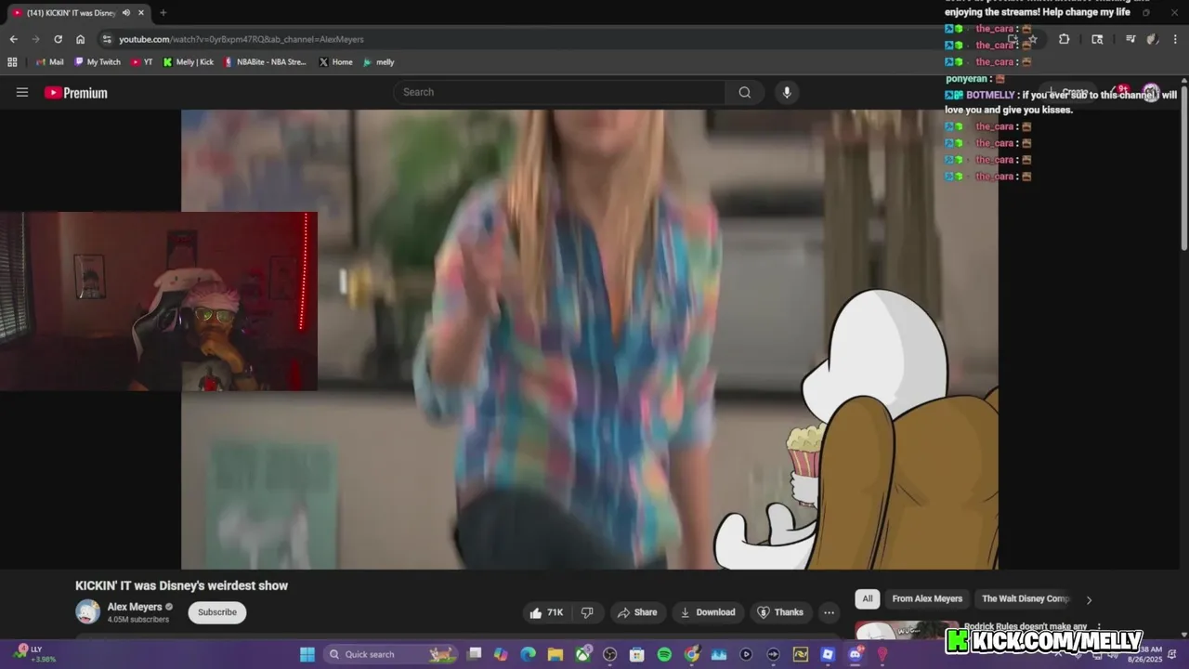Open the melly bookmark
The width and height of the screenshot is (1189, 669).
tap(379, 62)
